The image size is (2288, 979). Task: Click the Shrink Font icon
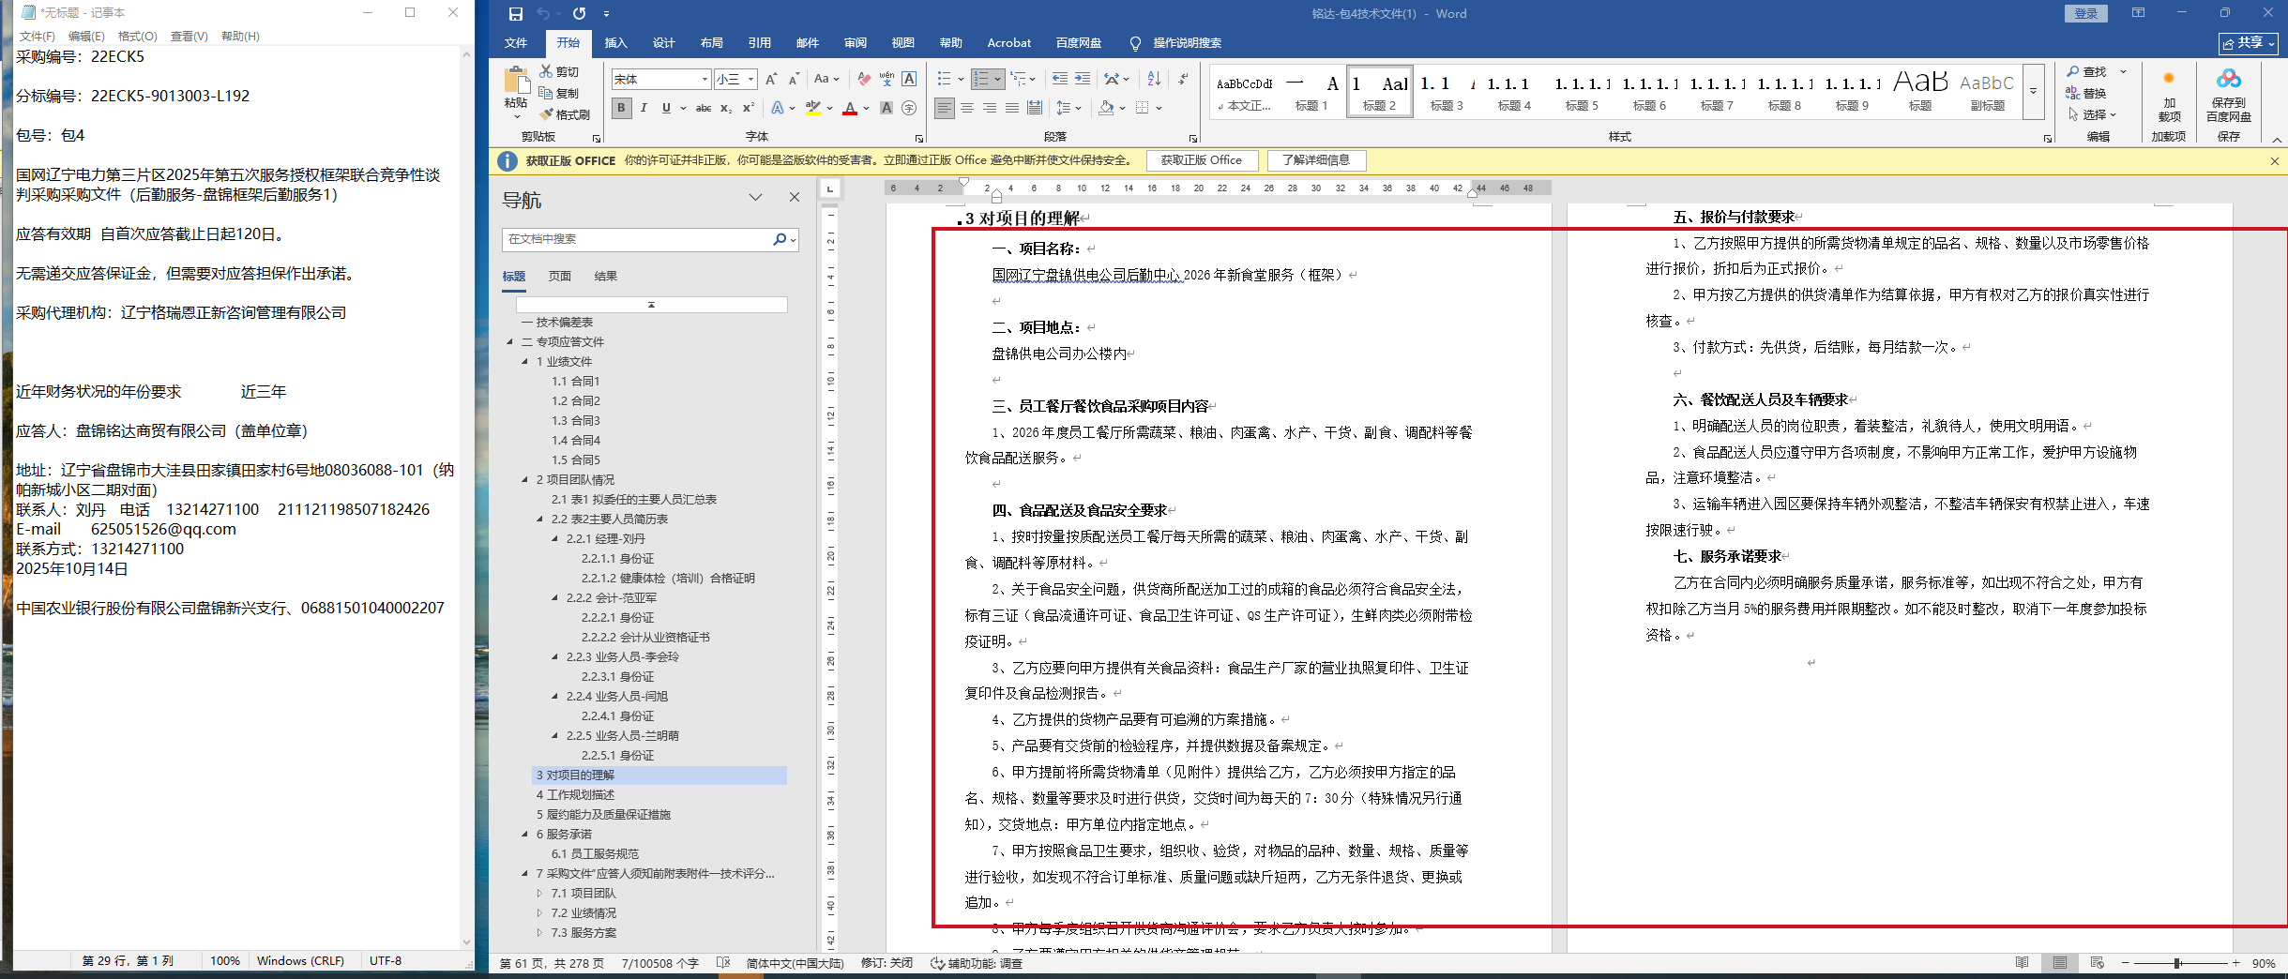pos(794,80)
